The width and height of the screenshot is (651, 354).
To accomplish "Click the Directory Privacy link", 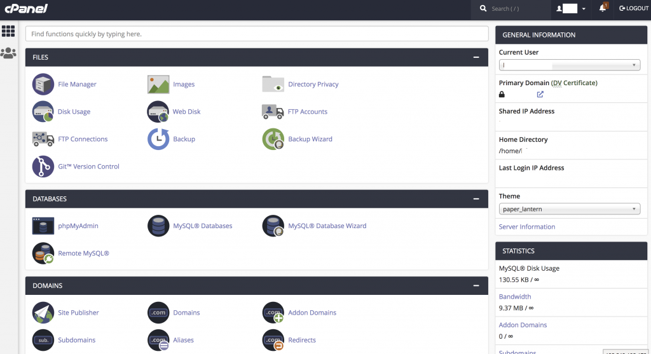I will pyautogui.click(x=313, y=85).
